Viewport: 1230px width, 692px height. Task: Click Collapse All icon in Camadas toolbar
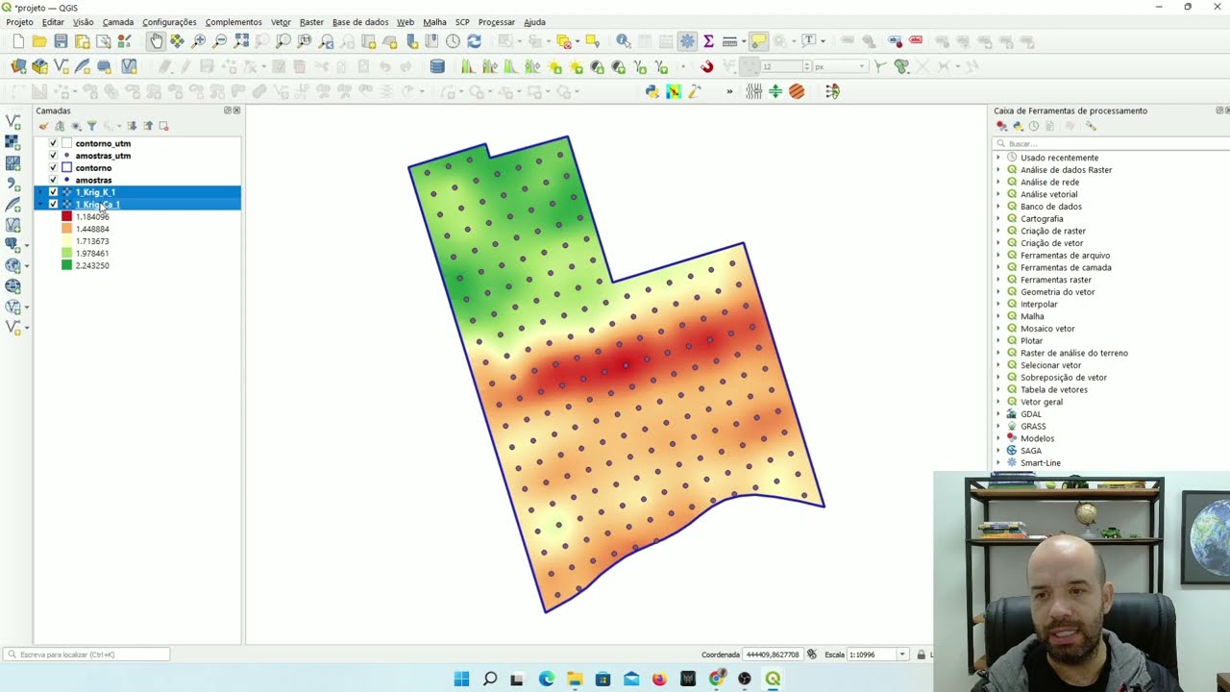(148, 126)
